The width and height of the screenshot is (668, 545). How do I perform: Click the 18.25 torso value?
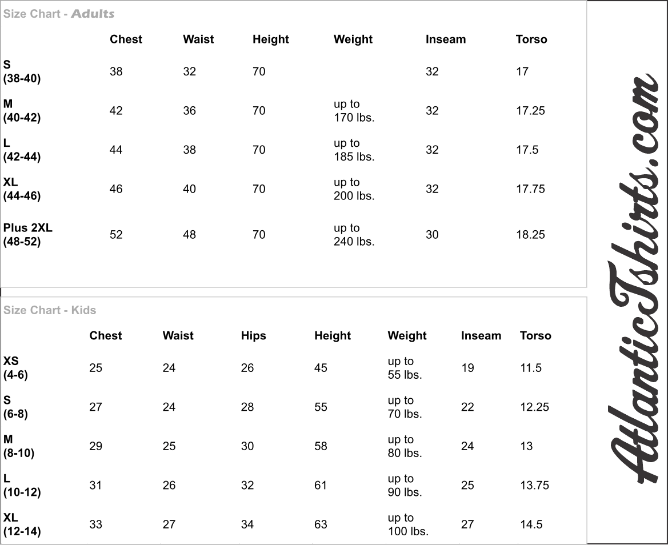530,235
